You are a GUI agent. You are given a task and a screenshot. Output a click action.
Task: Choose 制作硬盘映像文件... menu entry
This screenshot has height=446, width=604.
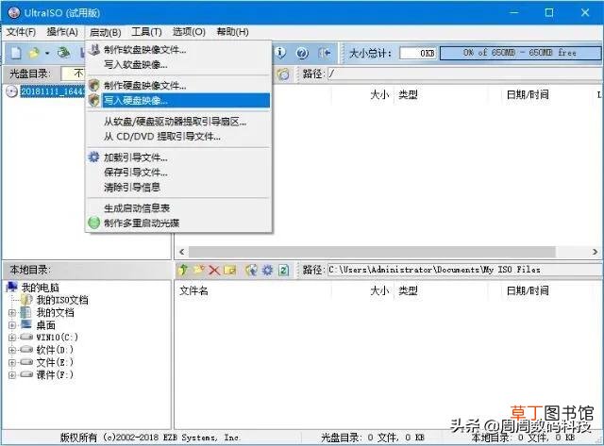click(178, 86)
